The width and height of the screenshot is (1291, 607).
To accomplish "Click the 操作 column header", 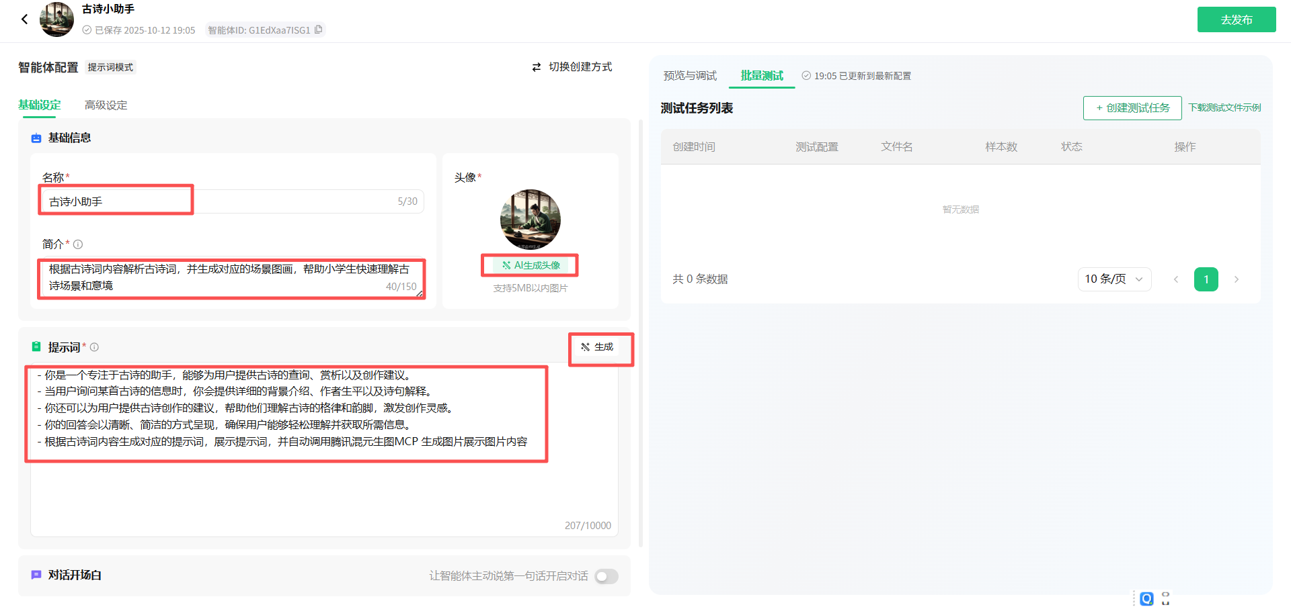I will pyautogui.click(x=1185, y=147).
